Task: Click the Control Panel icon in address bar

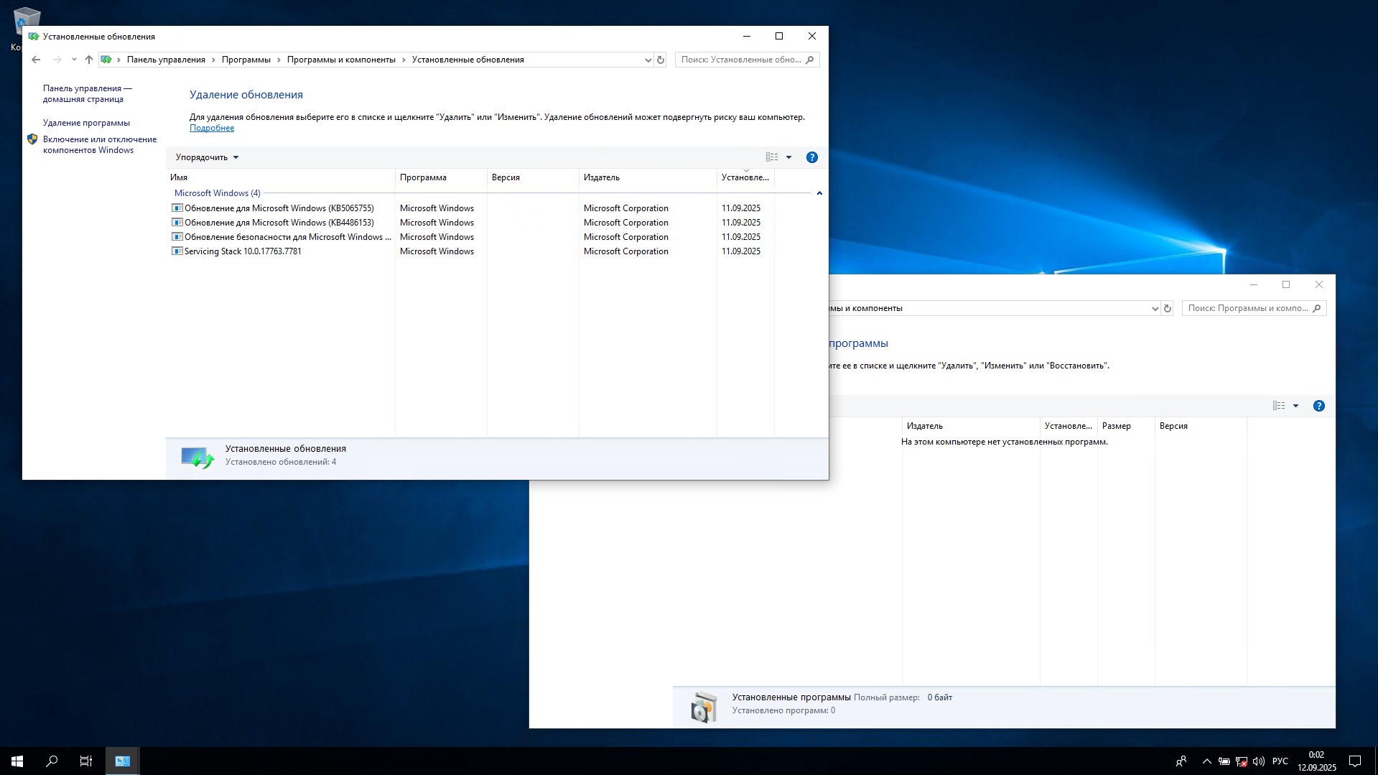Action: [x=106, y=60]
